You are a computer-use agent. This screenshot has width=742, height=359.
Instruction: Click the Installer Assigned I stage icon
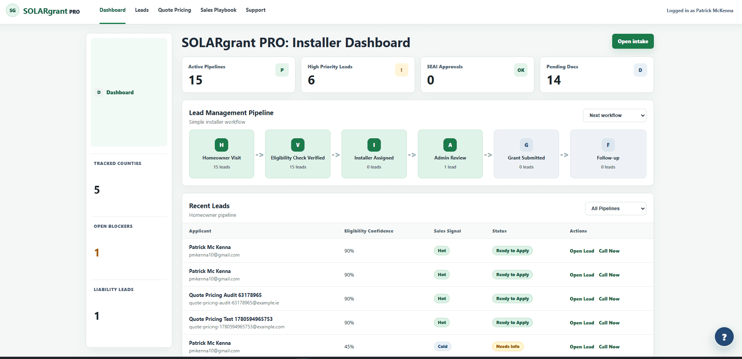click(374, 145)
